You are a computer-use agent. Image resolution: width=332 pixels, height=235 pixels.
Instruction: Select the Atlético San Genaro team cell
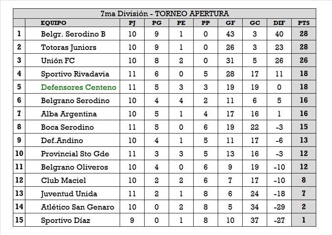tap(78, 207)
